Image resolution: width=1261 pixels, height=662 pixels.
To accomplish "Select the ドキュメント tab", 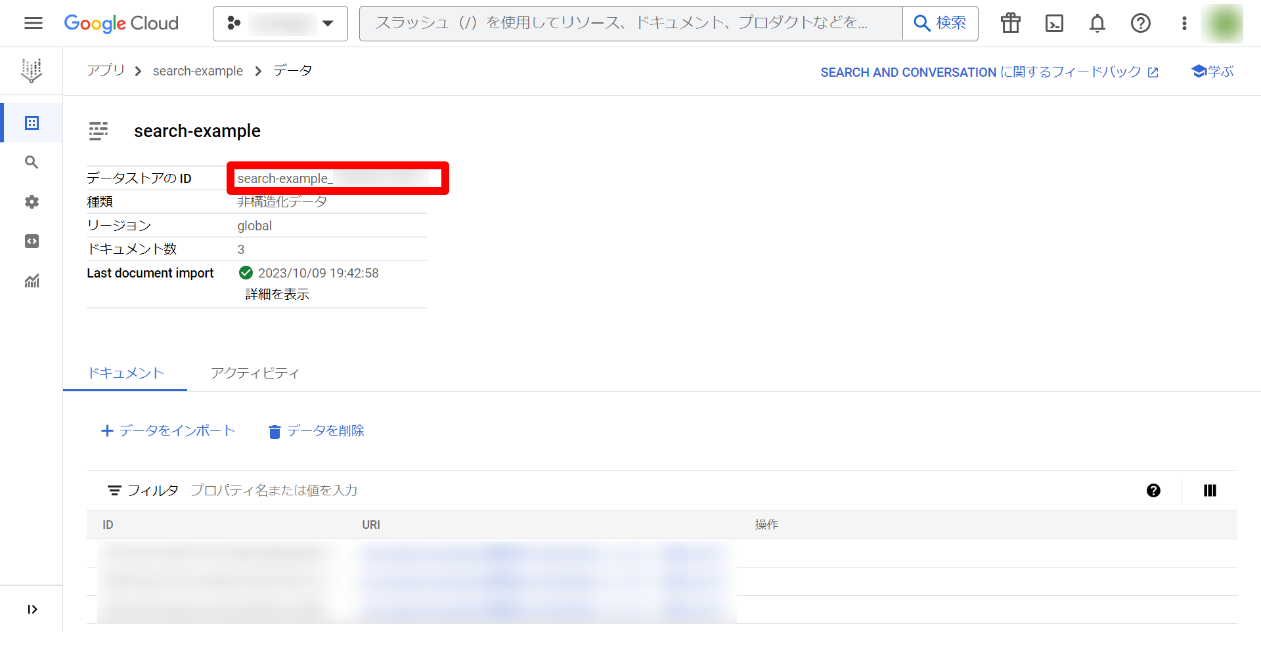I will 125,373.
